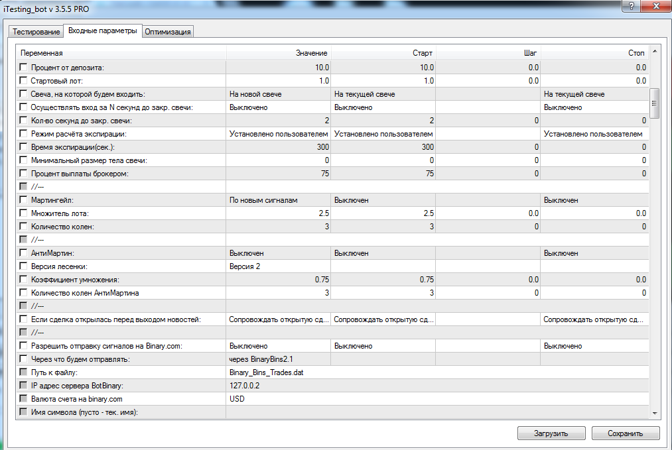Click the scrollbar down arrow
Viewport: 672px width, 450px height.
[655, 413]
